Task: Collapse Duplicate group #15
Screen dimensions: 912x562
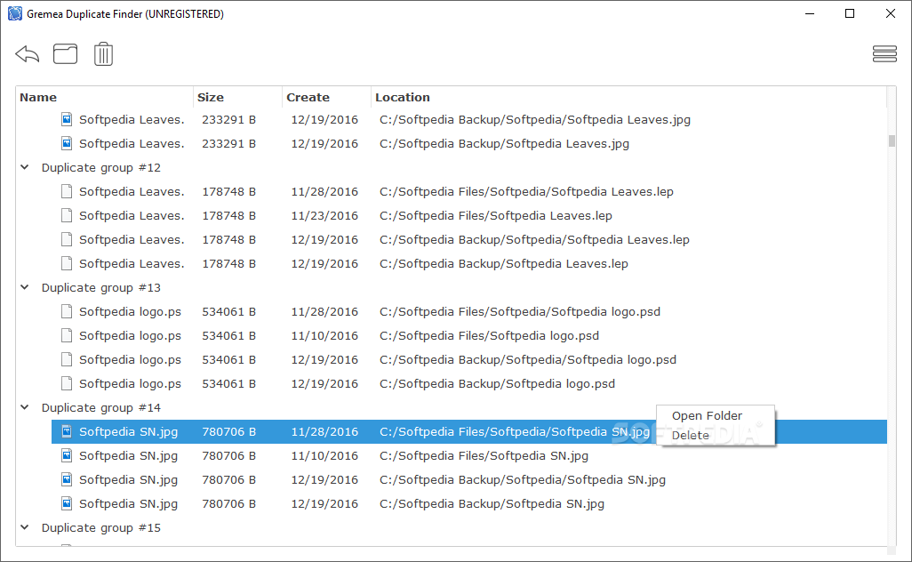Action: [25, 527]
